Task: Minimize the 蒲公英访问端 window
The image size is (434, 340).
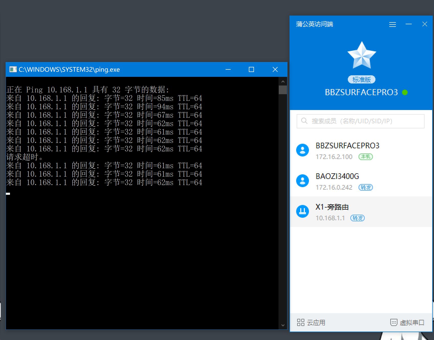Action: pos(409,24)
